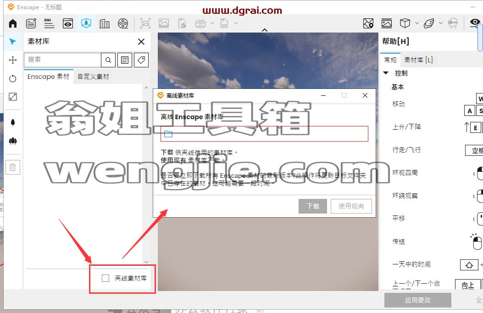Open dropdown next to EXE export icon
The width and height of the screenshot is (483, 313).
click(236, 23)
